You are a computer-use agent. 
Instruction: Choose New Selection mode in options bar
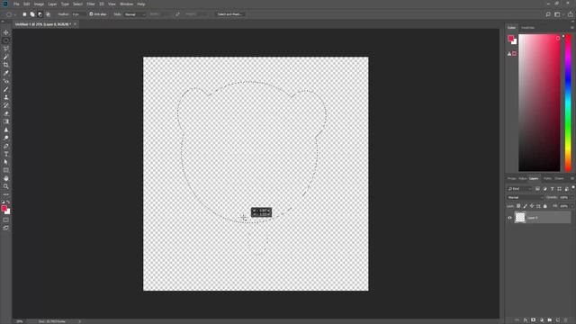pyautogui.click(x=24, y=14)
